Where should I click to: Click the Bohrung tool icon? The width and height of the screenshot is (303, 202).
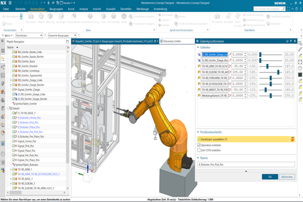point(50,16)
